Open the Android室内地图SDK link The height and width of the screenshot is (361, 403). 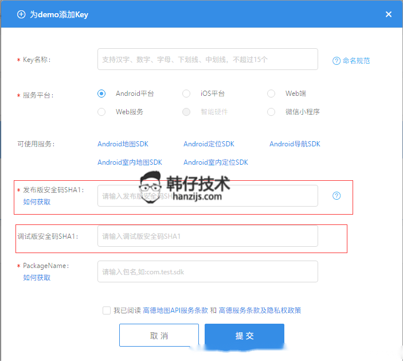click(x=130, y=162)
